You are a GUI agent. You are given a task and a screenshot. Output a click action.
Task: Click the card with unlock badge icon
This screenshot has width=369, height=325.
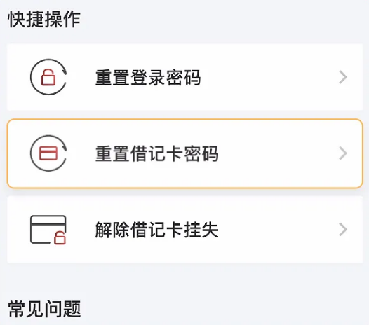[48, 230]
